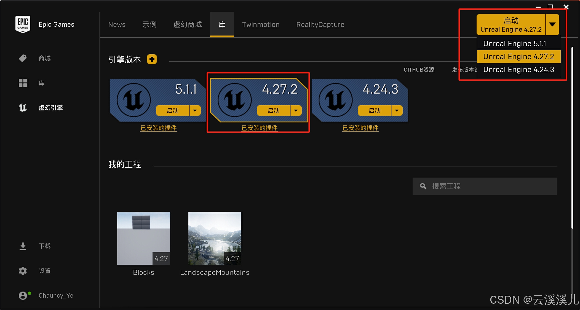Open the Library (库) grid icon in sidebar
Viewport: 580px width, 310px height.
23,83
